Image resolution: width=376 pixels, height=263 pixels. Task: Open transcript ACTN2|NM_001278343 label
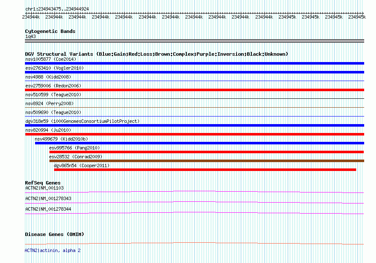tap(48, 198)
